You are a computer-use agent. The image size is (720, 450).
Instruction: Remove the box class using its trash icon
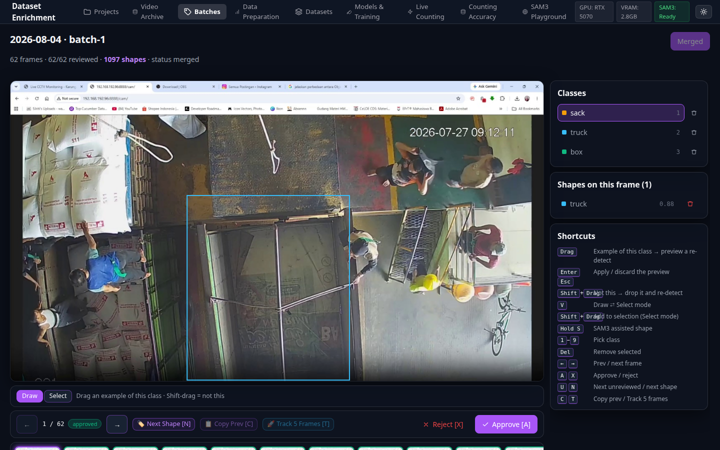(x=694, y=152)
